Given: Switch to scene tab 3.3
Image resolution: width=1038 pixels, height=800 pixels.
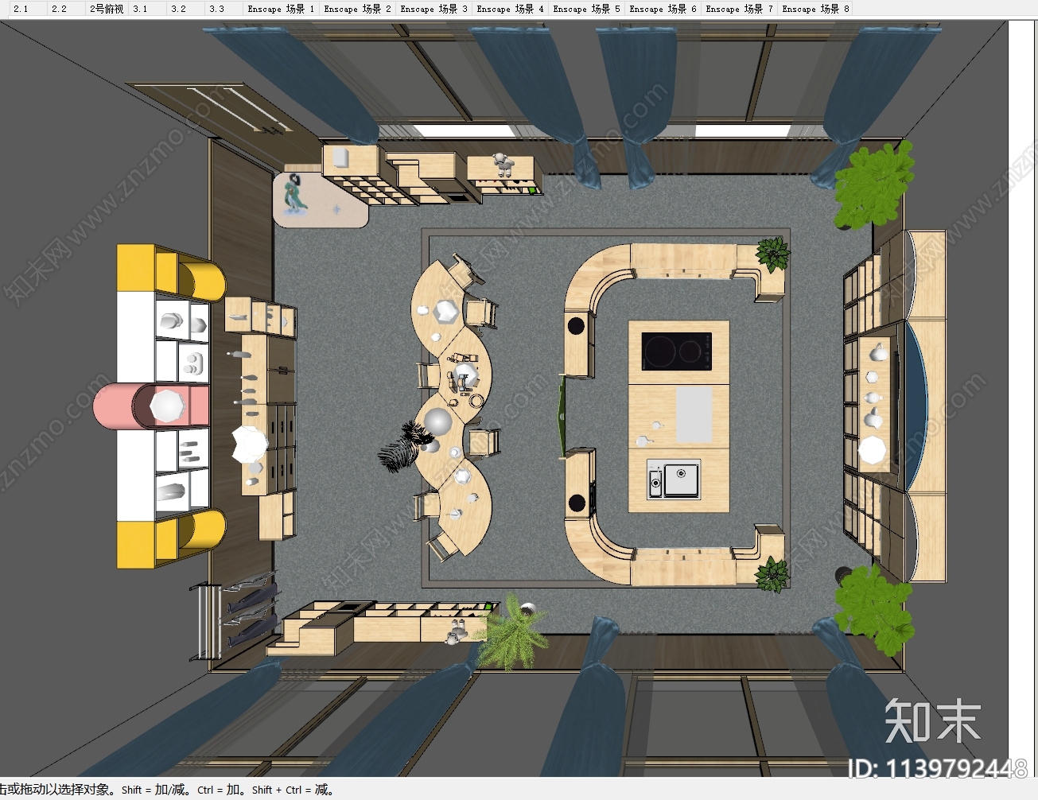Looking at the screenshot, I should click(224, 9).
